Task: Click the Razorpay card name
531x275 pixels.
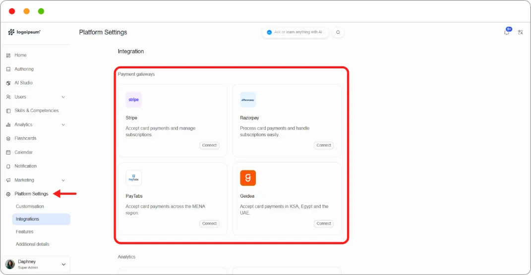Action: [249, 118]
